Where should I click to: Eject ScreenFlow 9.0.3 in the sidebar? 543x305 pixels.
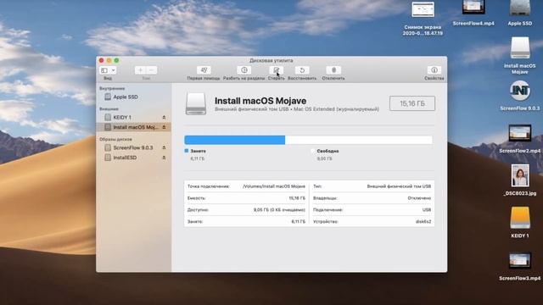pos(164,147)
